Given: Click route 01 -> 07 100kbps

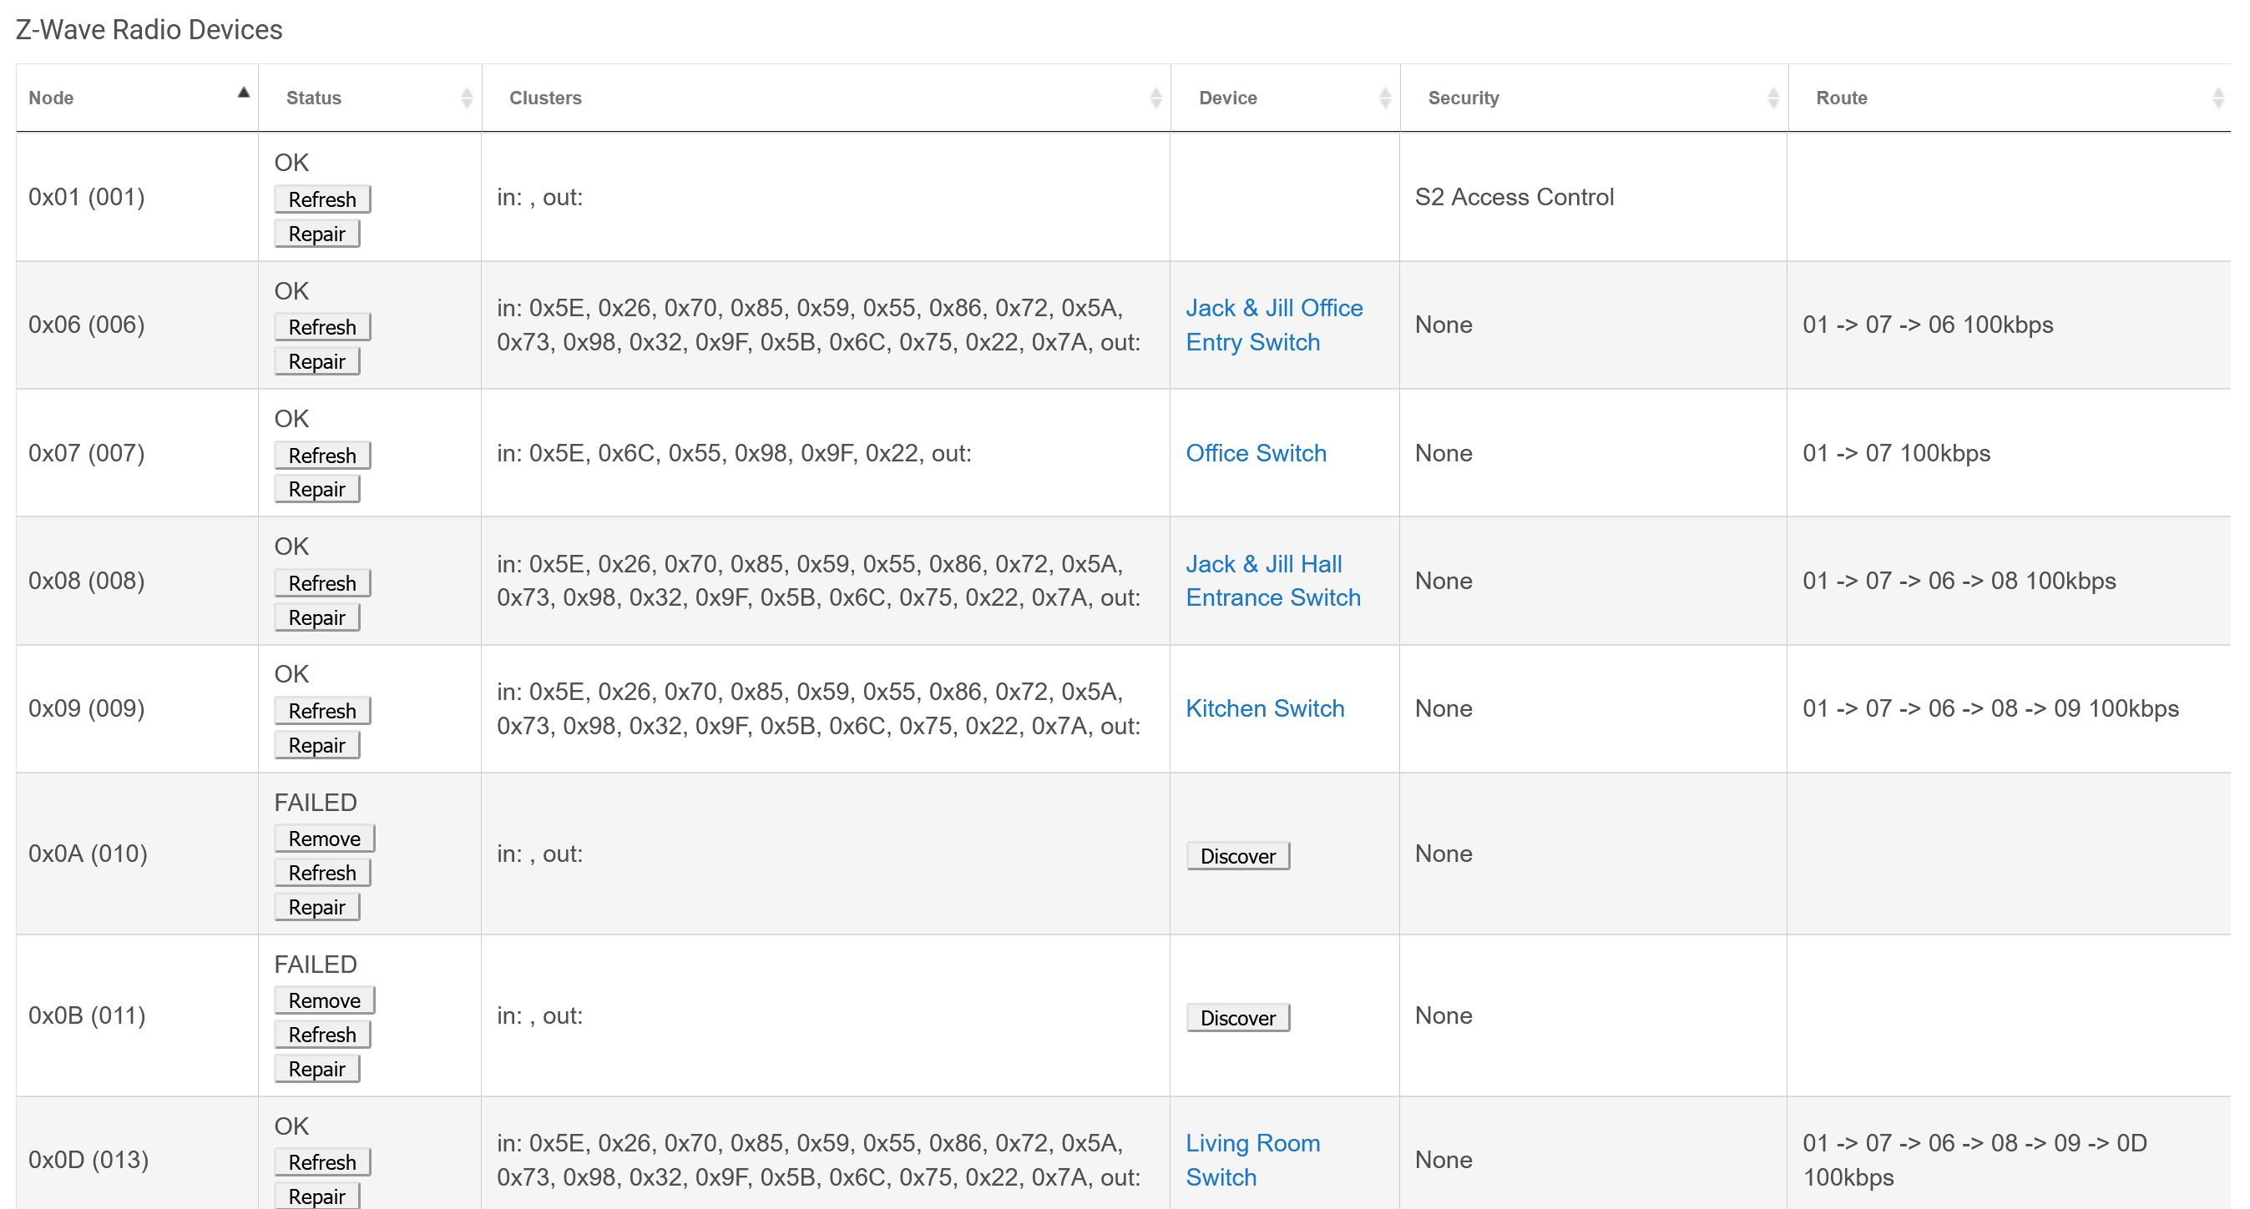Looking at the screenshot, I should point(1896,453).
